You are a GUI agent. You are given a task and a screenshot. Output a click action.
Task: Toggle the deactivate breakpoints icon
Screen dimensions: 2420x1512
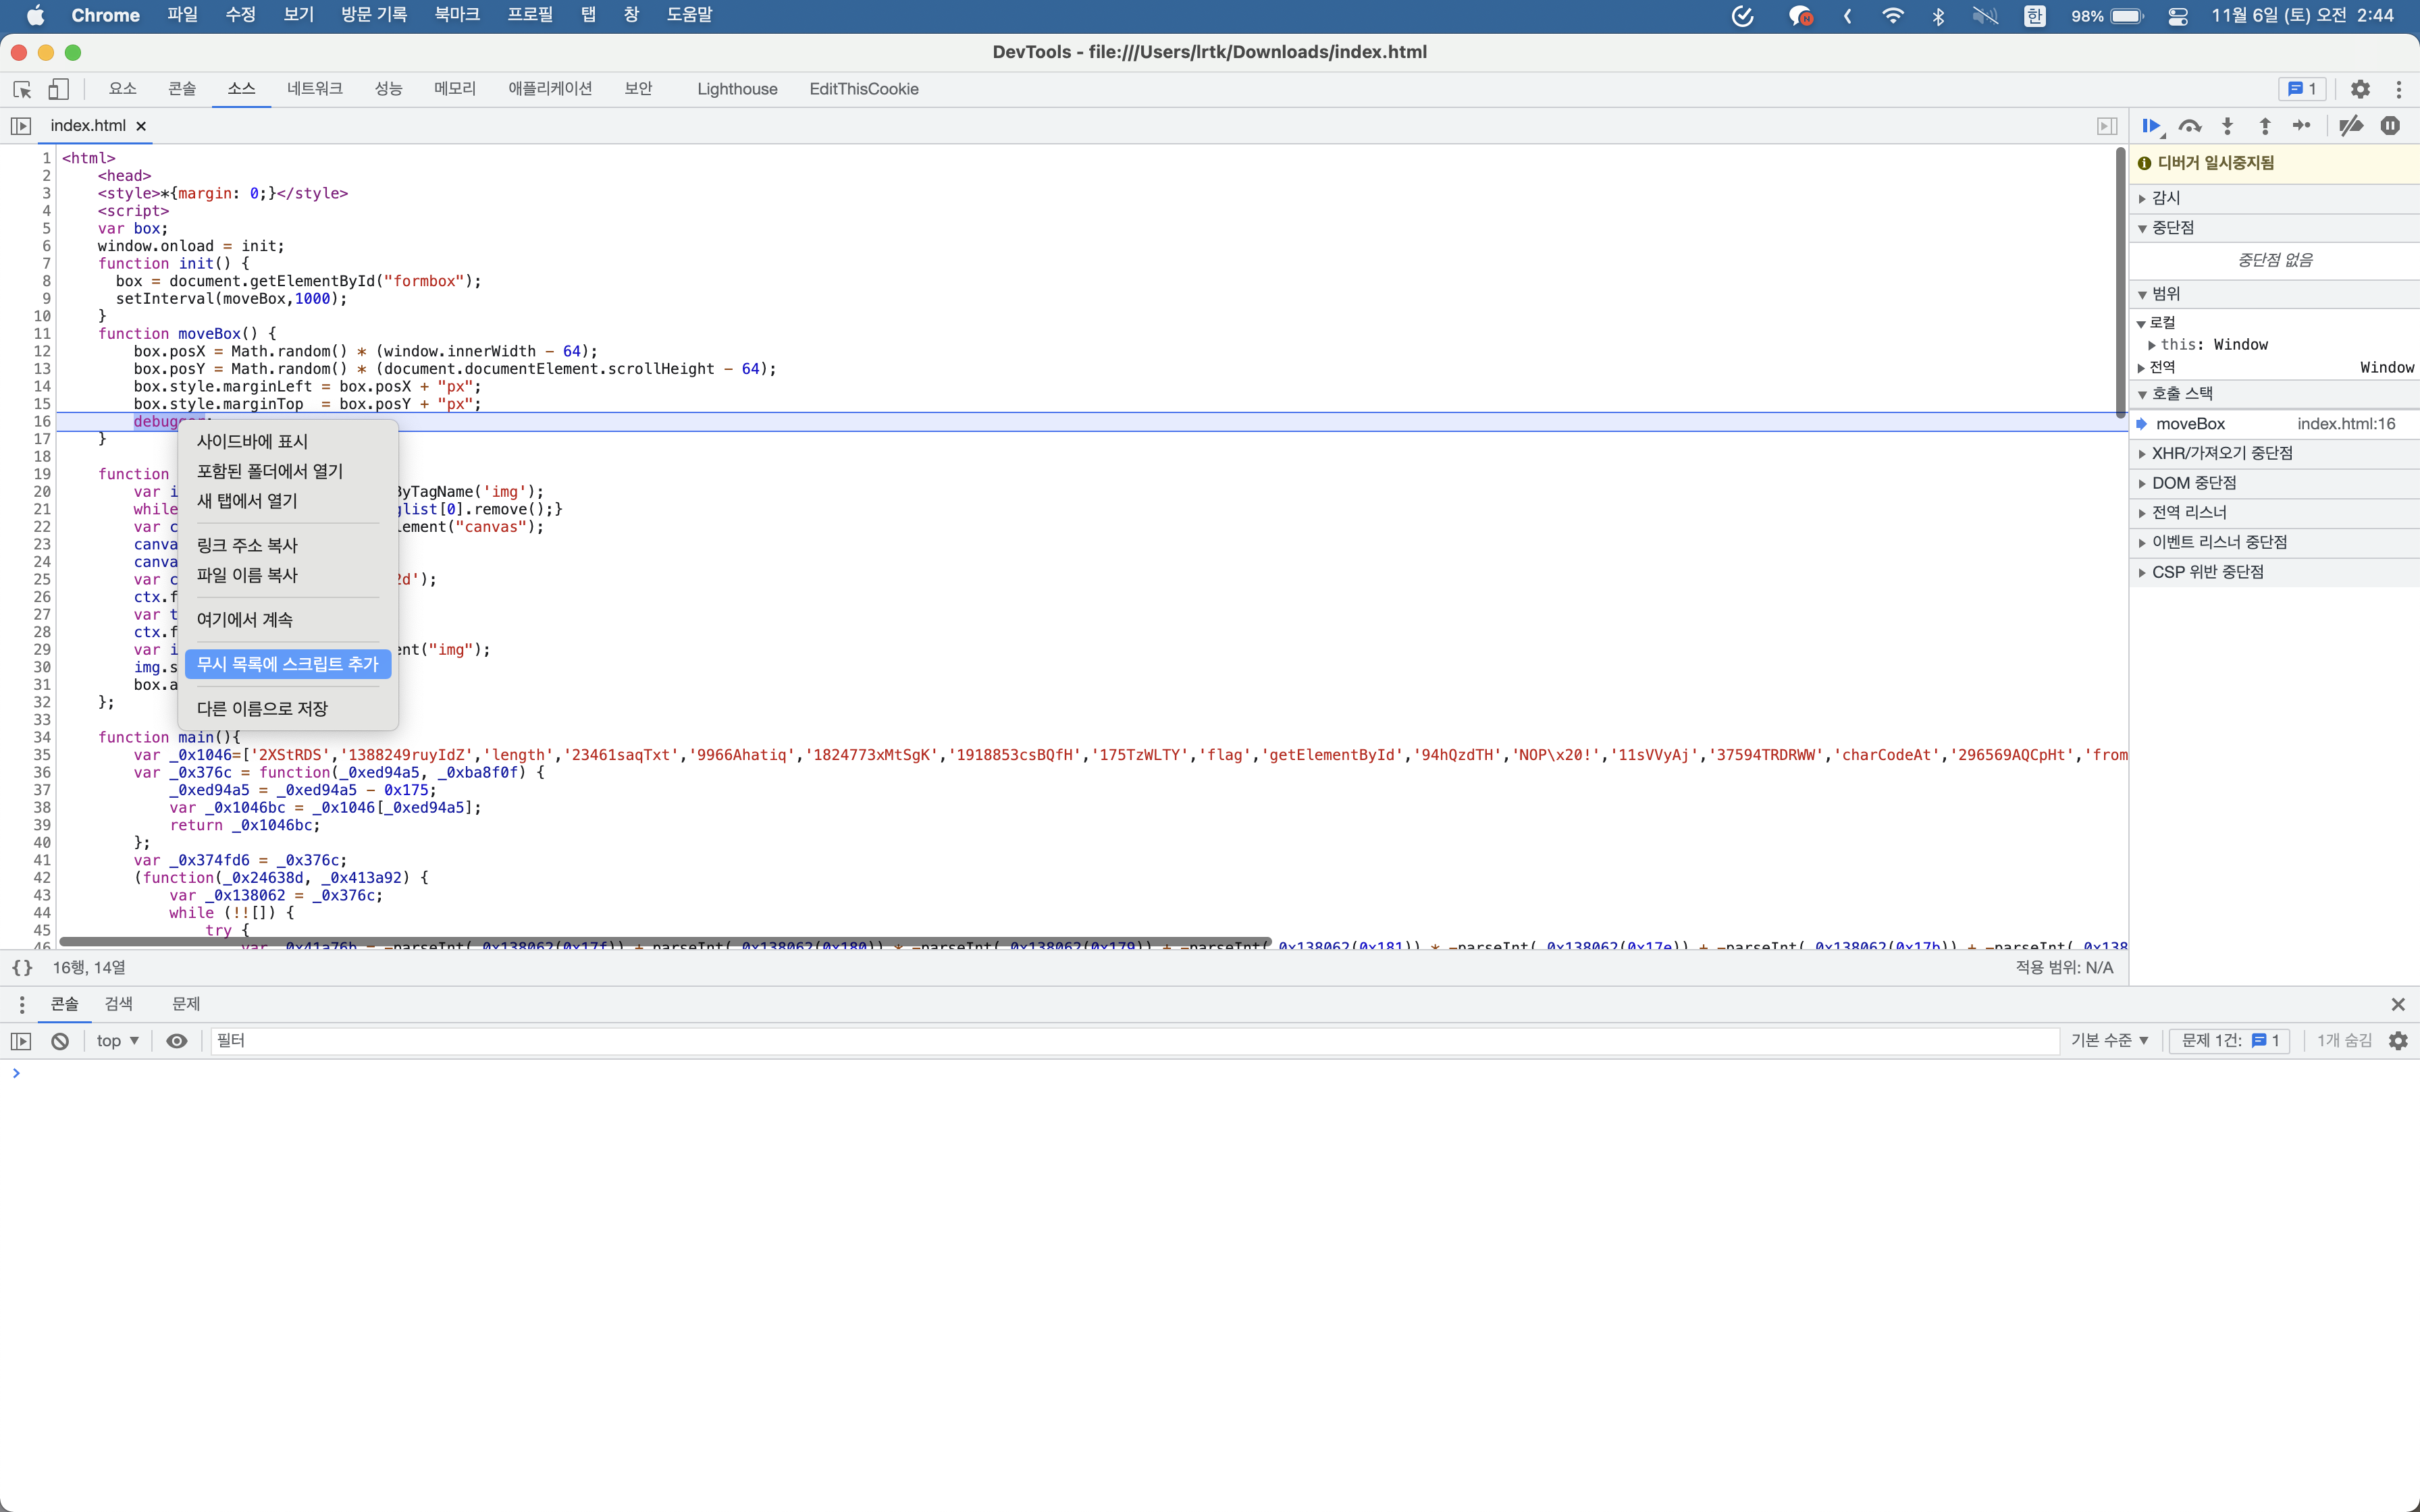(2351, 126)
